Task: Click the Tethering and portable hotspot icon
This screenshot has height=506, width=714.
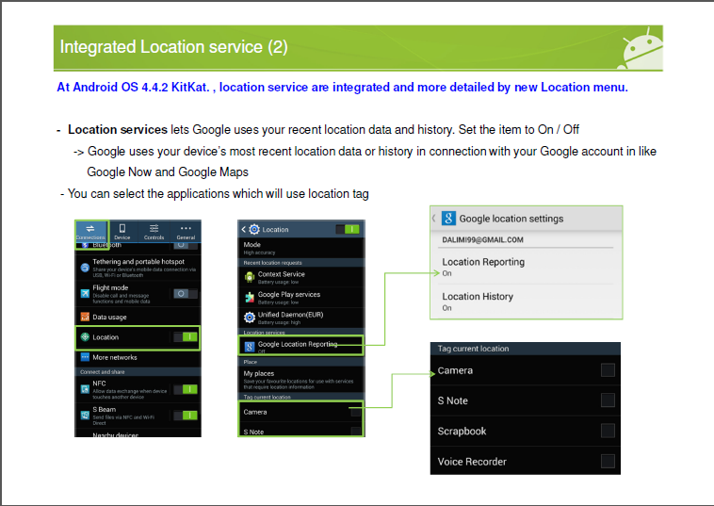Action: pyautogui.click(x=84, y=267)
